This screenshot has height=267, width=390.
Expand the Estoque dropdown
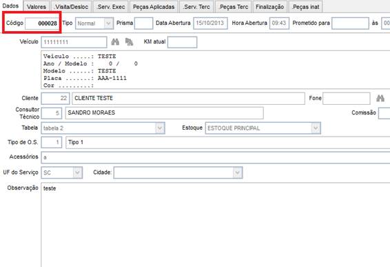tap(316, 128)
